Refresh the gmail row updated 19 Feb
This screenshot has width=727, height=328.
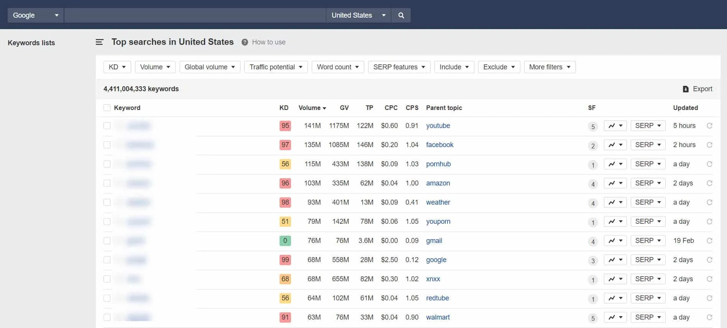click(709, 241)
